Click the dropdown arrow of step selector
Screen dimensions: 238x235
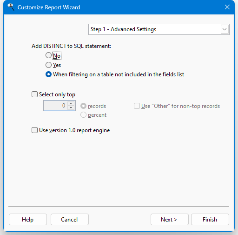tap(225, 29)
